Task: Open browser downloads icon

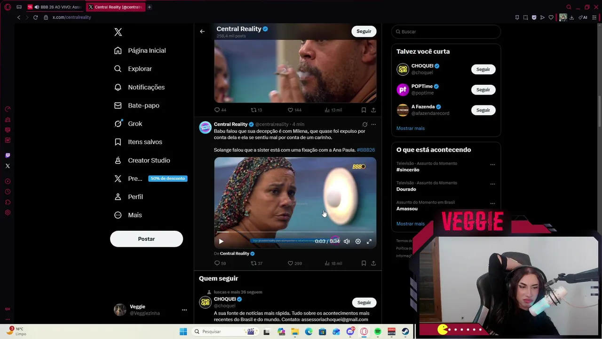Action: 571,17
